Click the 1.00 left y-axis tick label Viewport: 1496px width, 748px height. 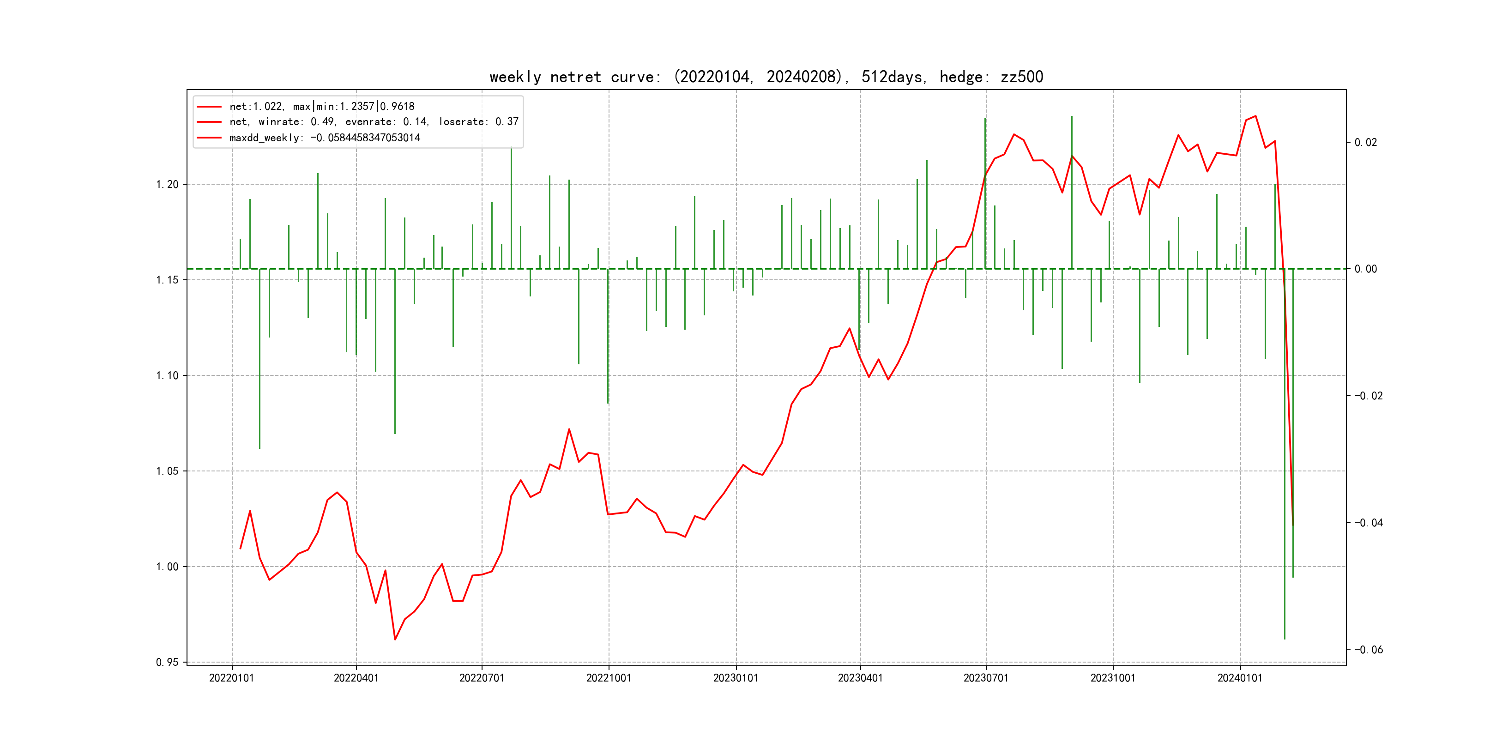tap(167, 567)
